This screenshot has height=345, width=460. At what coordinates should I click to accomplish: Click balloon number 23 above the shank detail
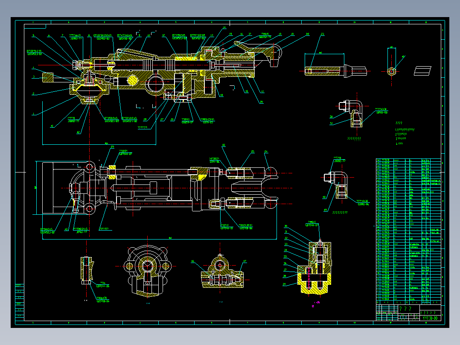click(322, 34)
